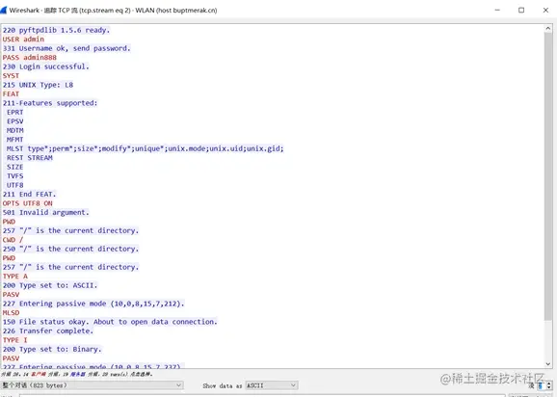Click the 'EPSV' feature line
Viewport: 557px width, 397px height.
coord(14,121)
